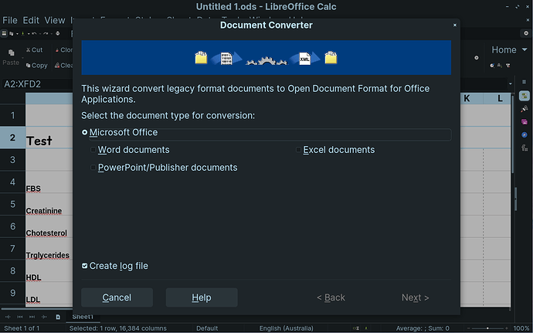Switch to the Sheet1 tab
Image resolution: width=533 pixels, height=333 pixels.
click(x=83, y=317)
